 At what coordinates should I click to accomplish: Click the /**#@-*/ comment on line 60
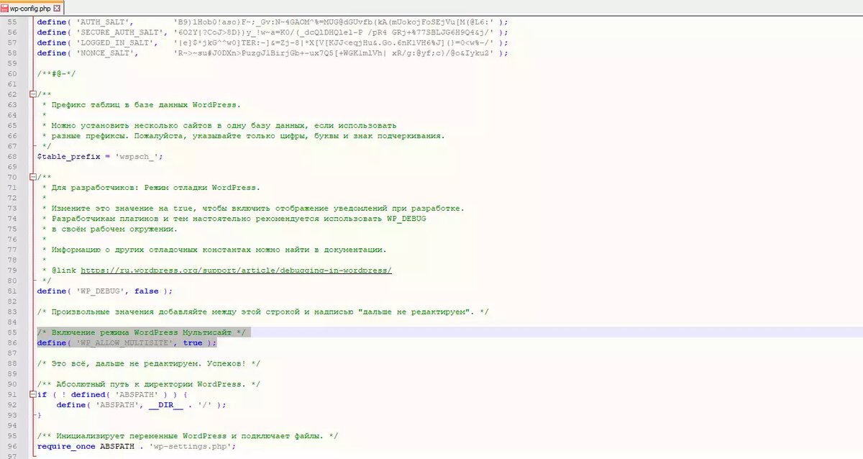[x=56, y=73]
